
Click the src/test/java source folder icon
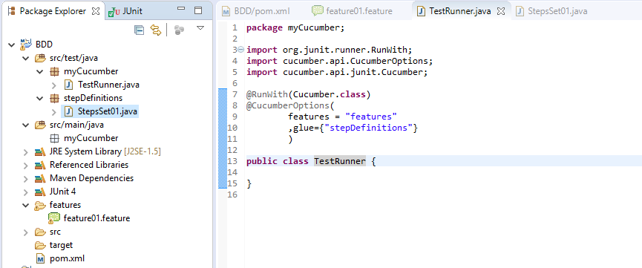[40, 58]
